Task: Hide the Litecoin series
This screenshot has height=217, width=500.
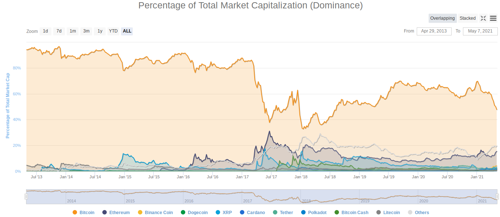Action: [388, 212]
